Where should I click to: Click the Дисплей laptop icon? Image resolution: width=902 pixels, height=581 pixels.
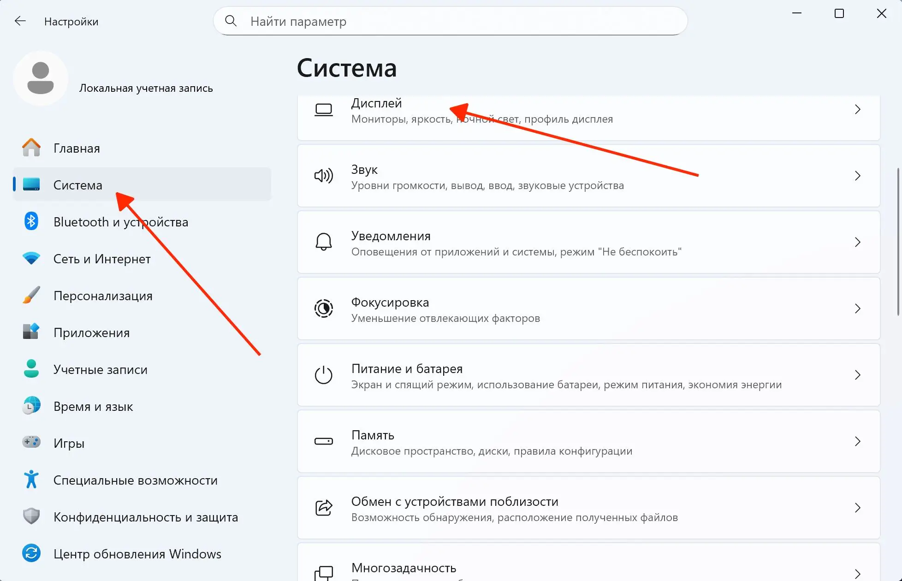[x=324, y=110]
